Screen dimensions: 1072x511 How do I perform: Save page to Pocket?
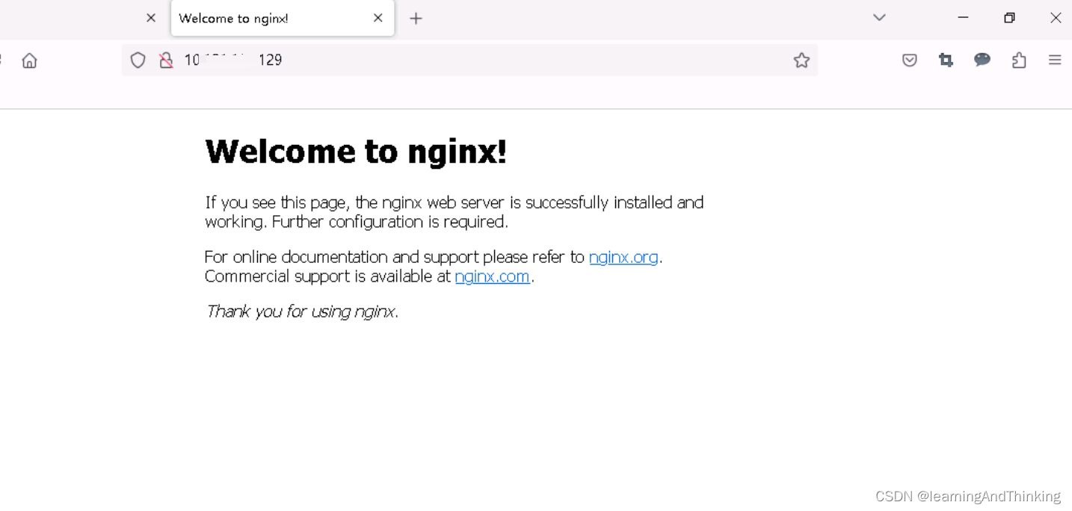(x=910, y=61)
